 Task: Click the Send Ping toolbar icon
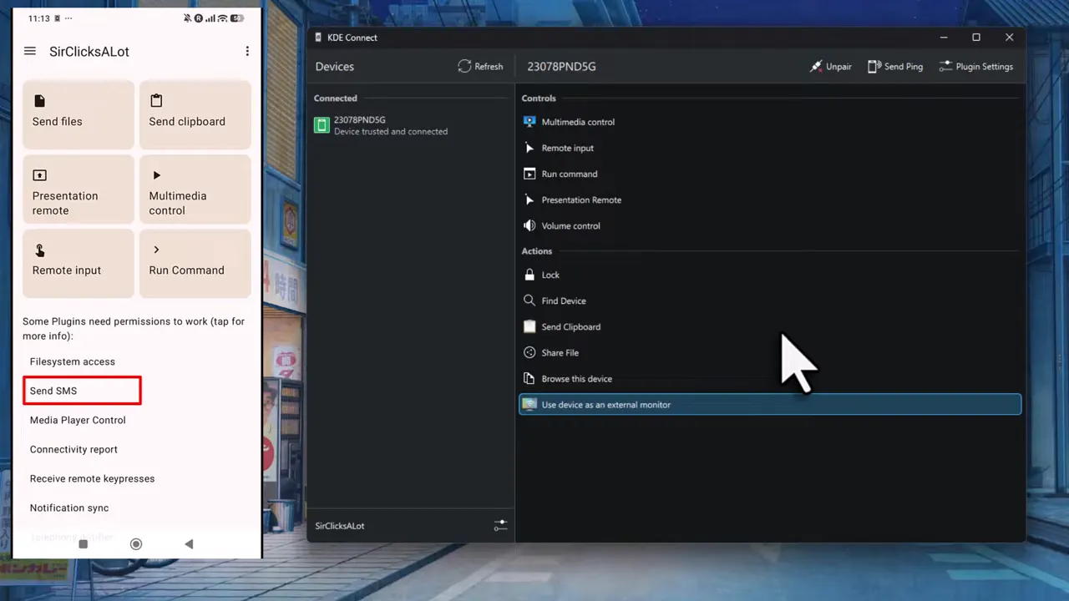click(874, 66)
